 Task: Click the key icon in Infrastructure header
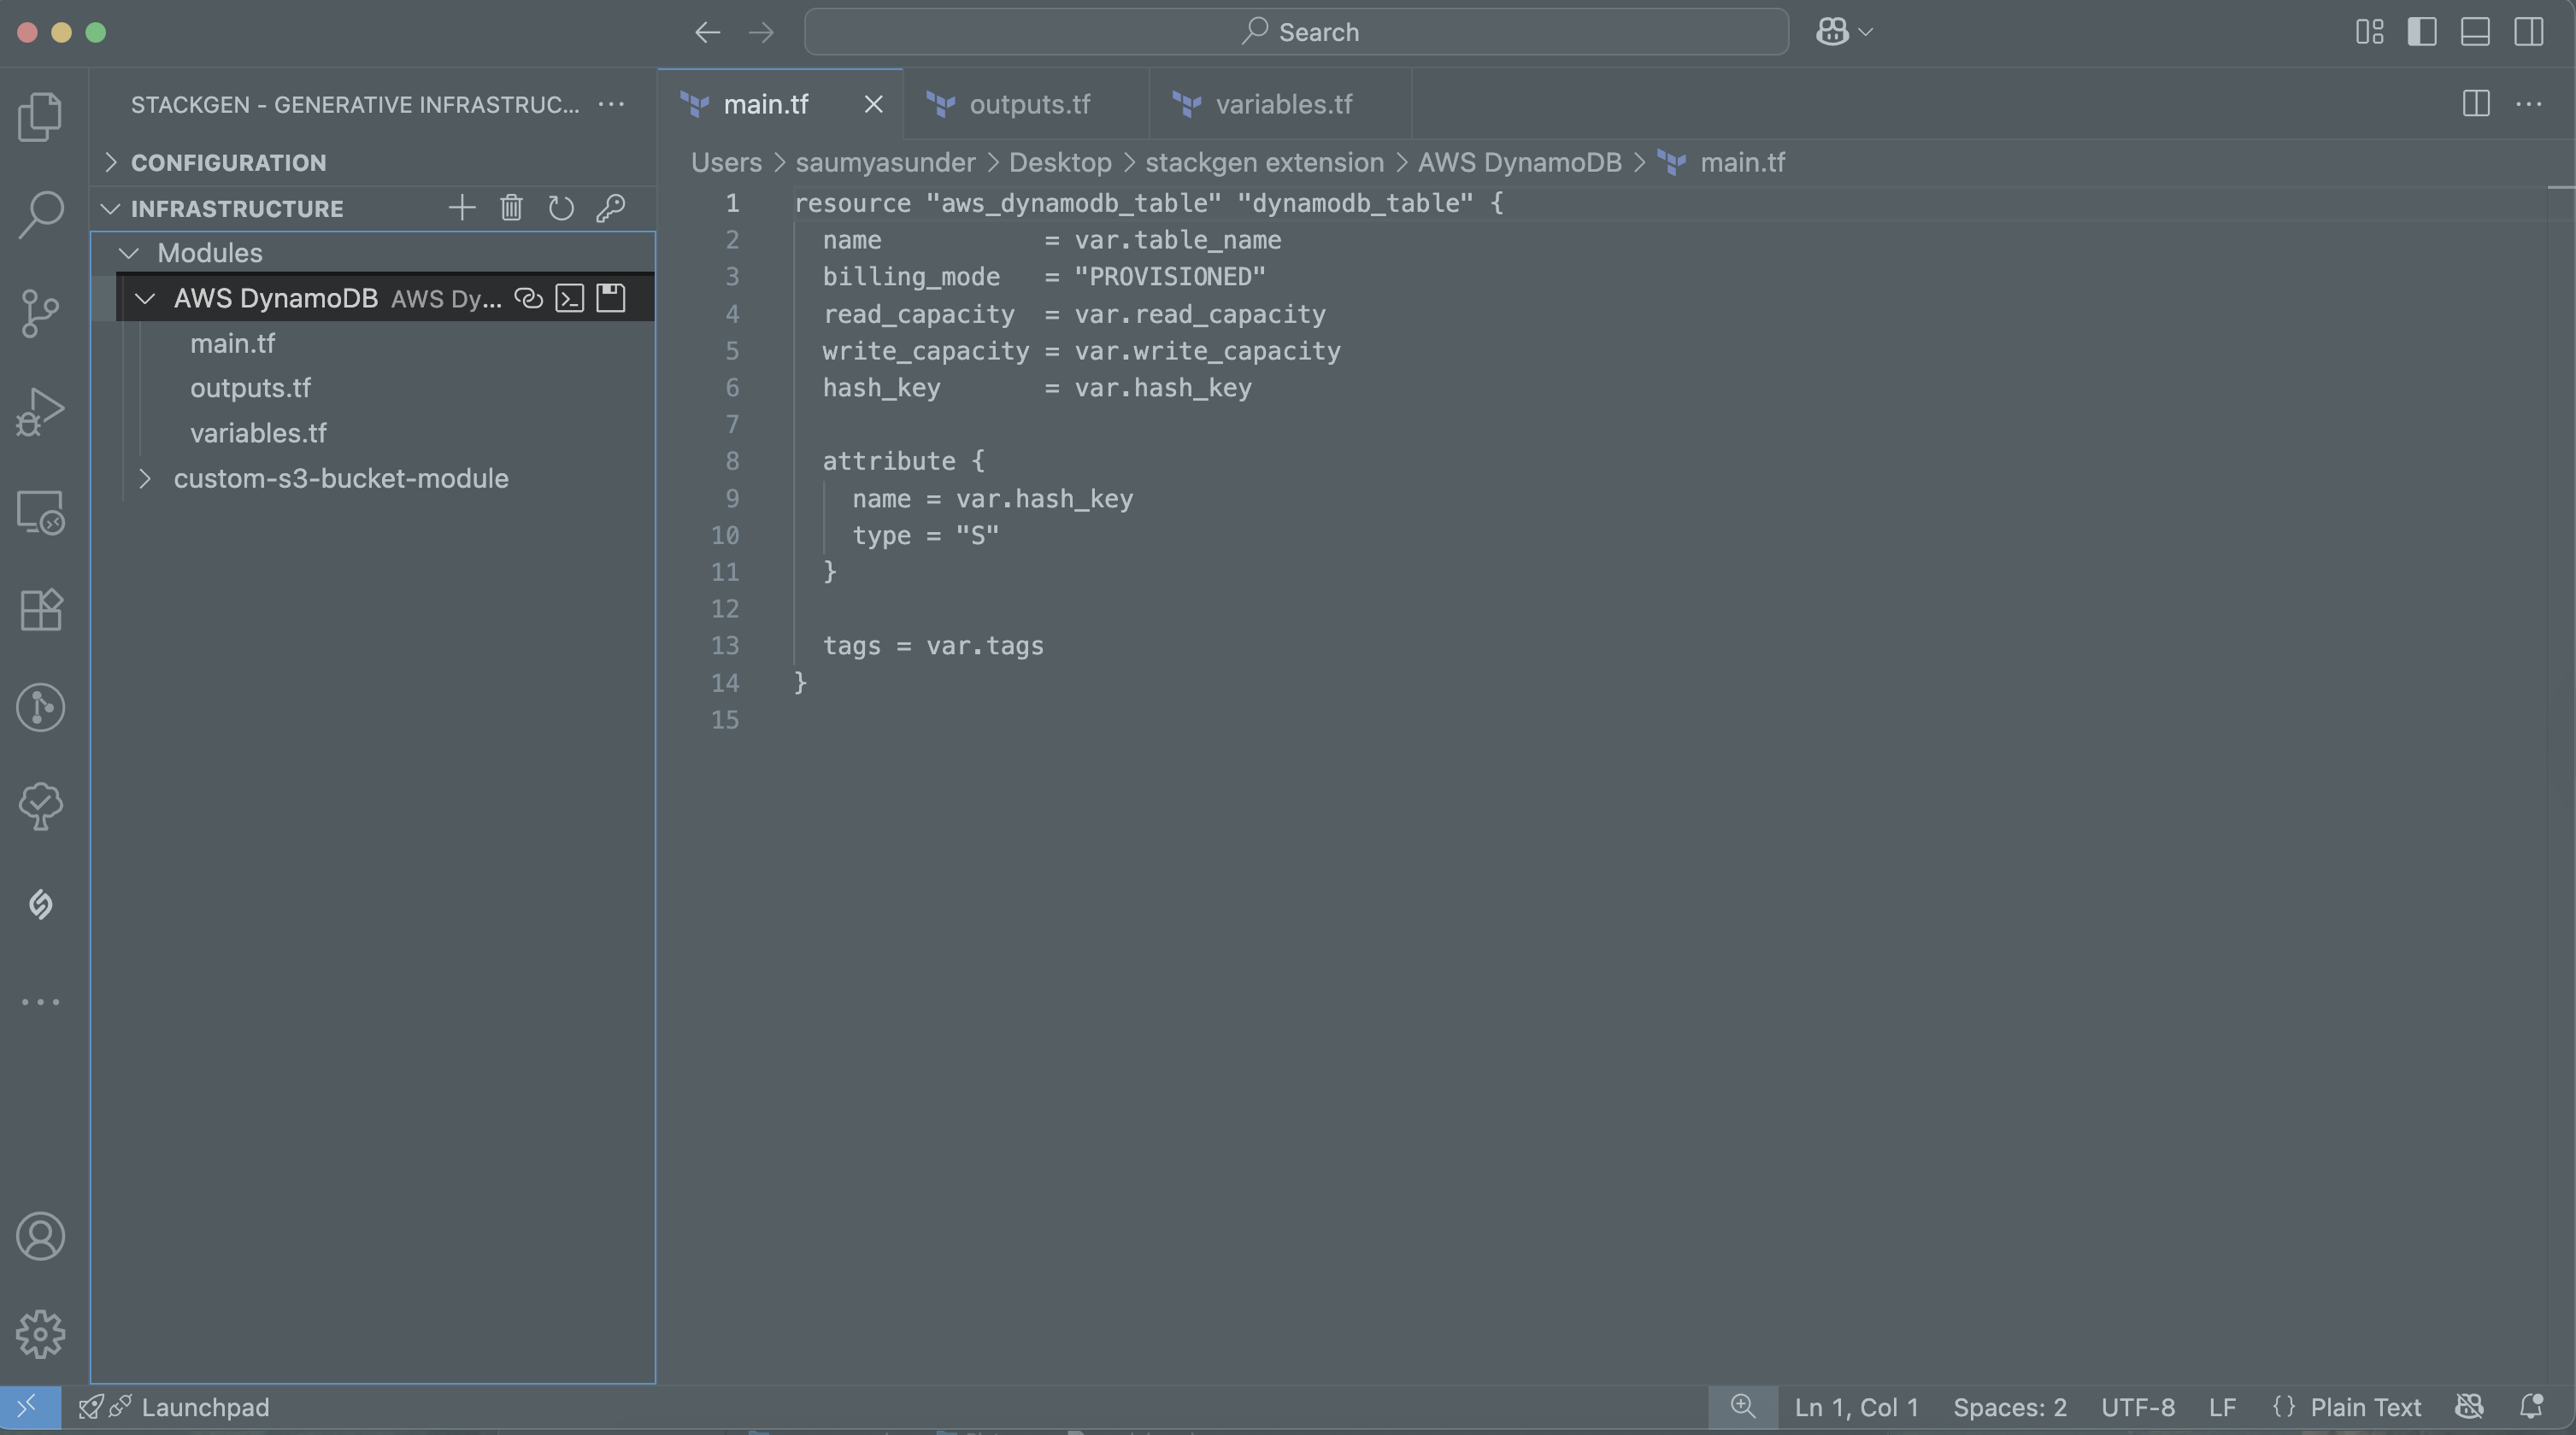[610, 208]
